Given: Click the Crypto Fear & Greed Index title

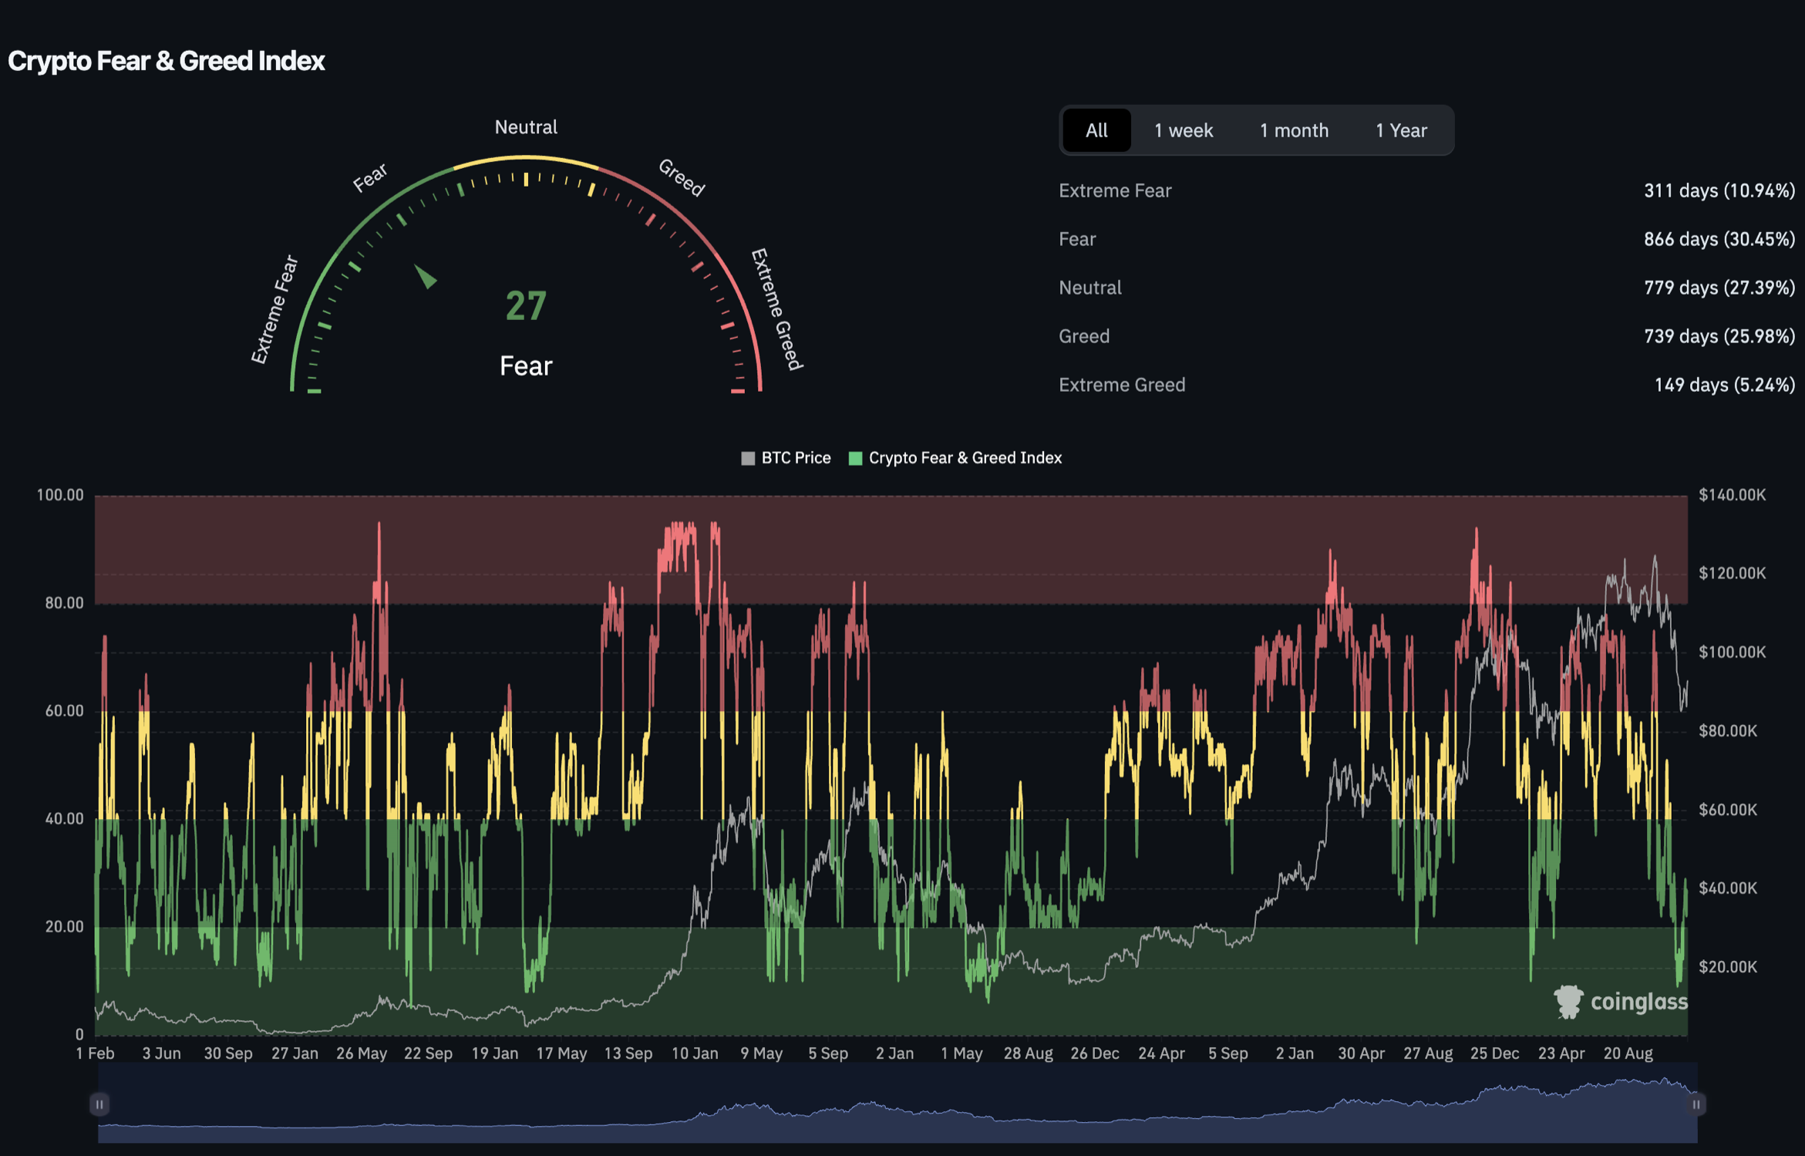Looking at the screenshot, I should click(167, 61).
